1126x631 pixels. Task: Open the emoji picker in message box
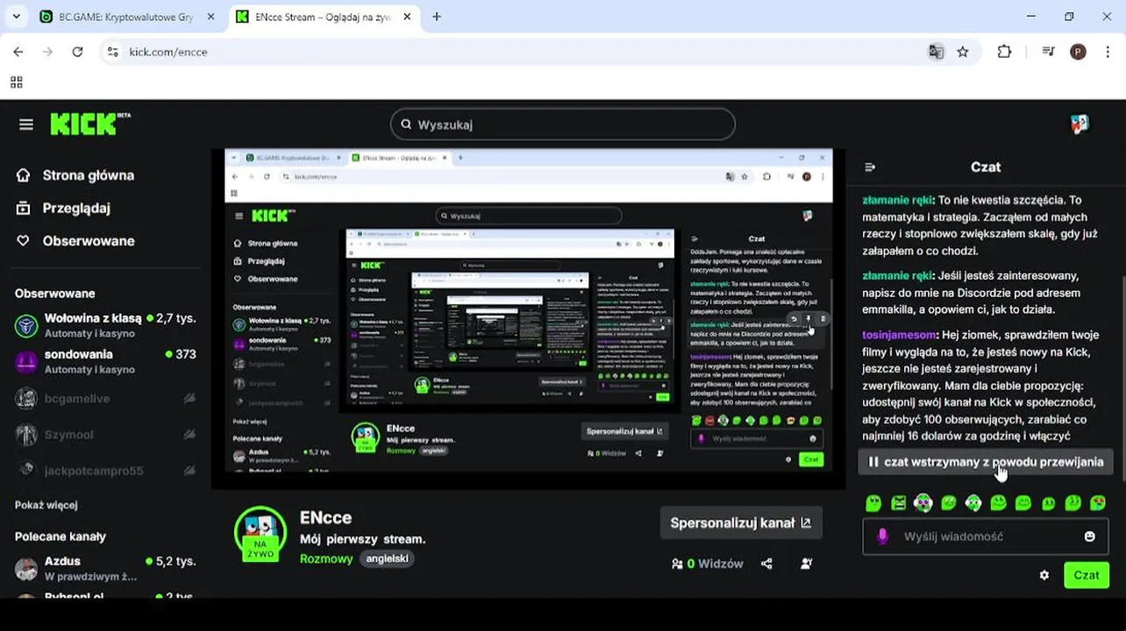1089,536
